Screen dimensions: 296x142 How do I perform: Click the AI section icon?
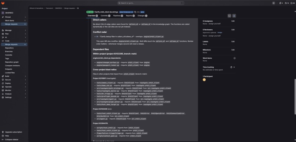3,37
